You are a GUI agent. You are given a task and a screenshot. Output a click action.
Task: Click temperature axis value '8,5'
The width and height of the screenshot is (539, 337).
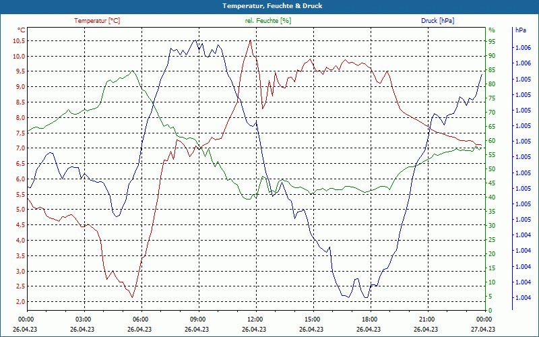pyautogui.click(x=20, y=102)
